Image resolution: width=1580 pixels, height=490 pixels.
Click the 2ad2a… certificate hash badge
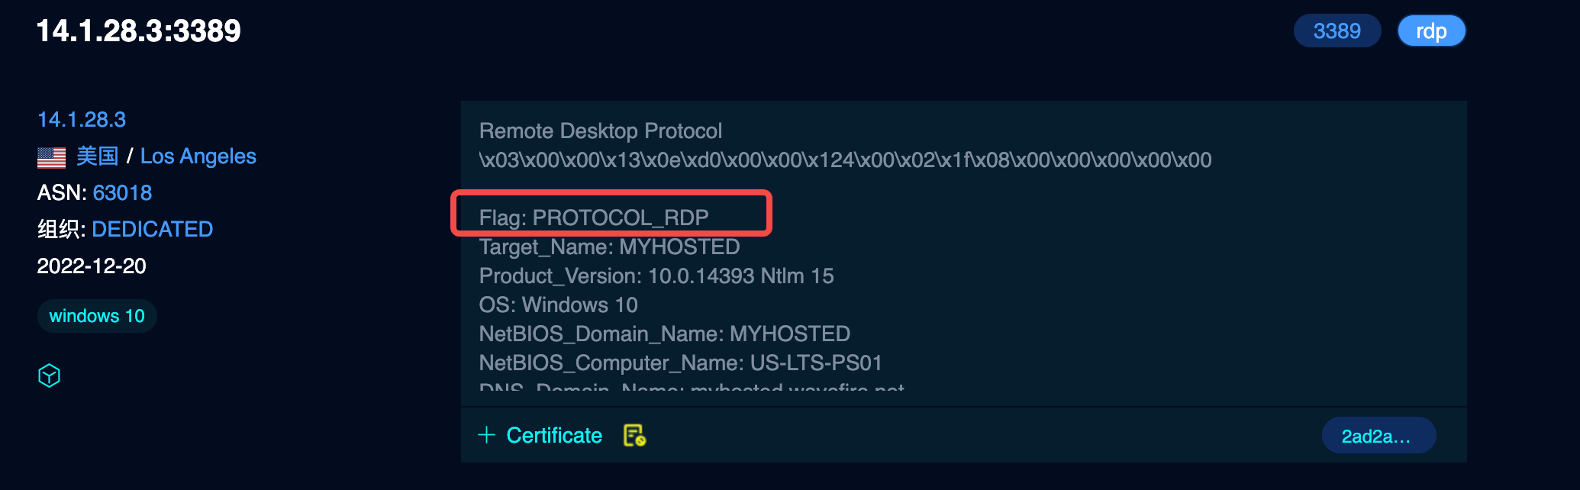coord(1378,436)
